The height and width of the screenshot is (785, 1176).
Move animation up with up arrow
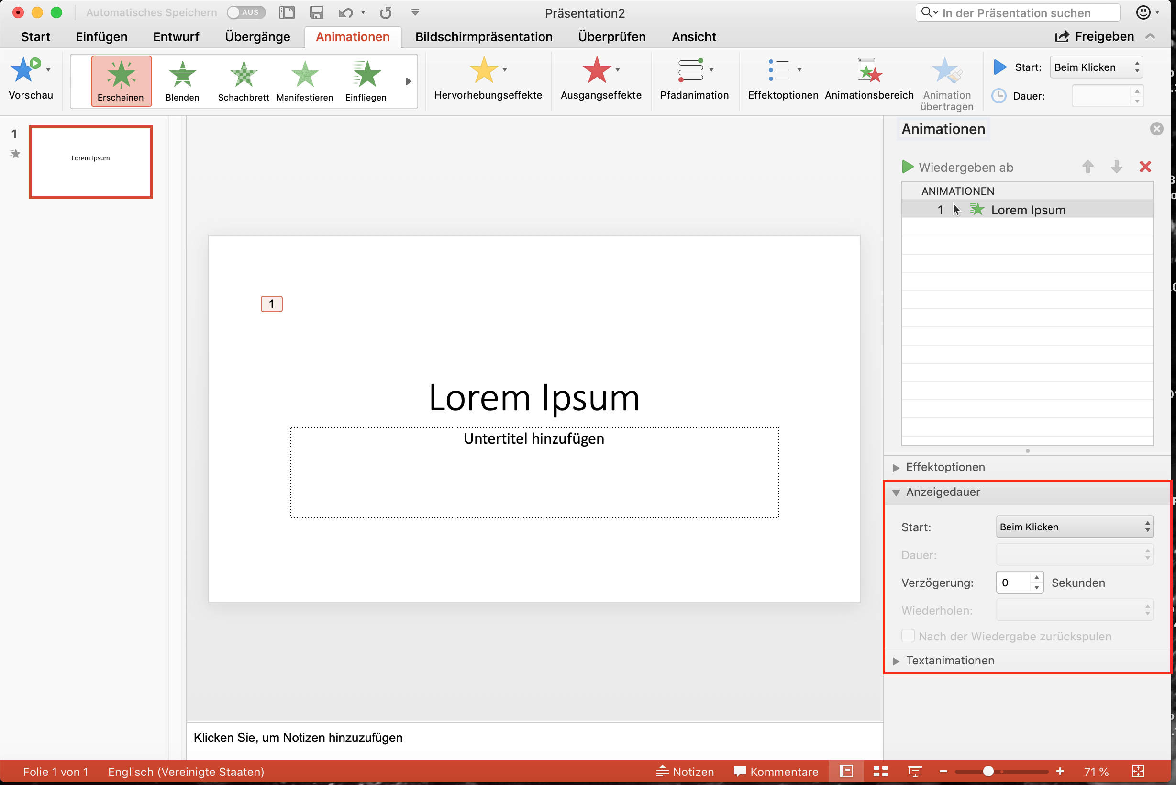pyautogui.click(x=1087, y=167)
